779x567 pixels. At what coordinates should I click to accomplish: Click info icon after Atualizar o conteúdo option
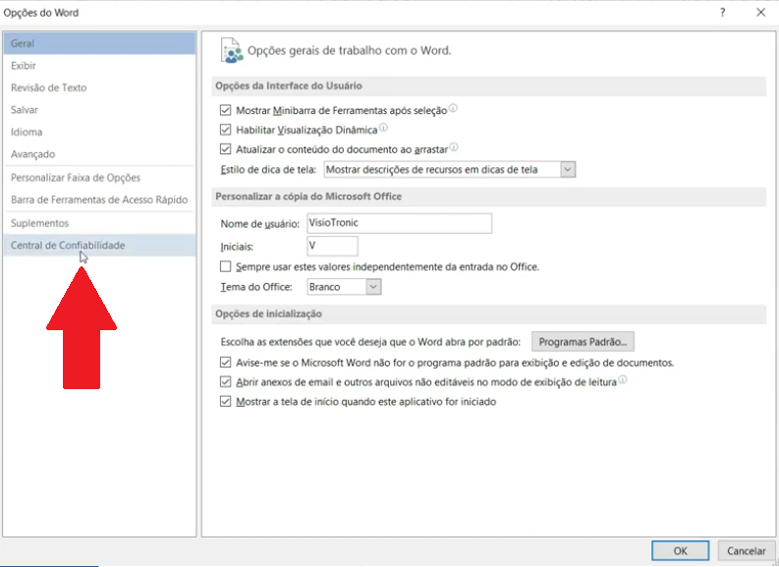point(454,148)
